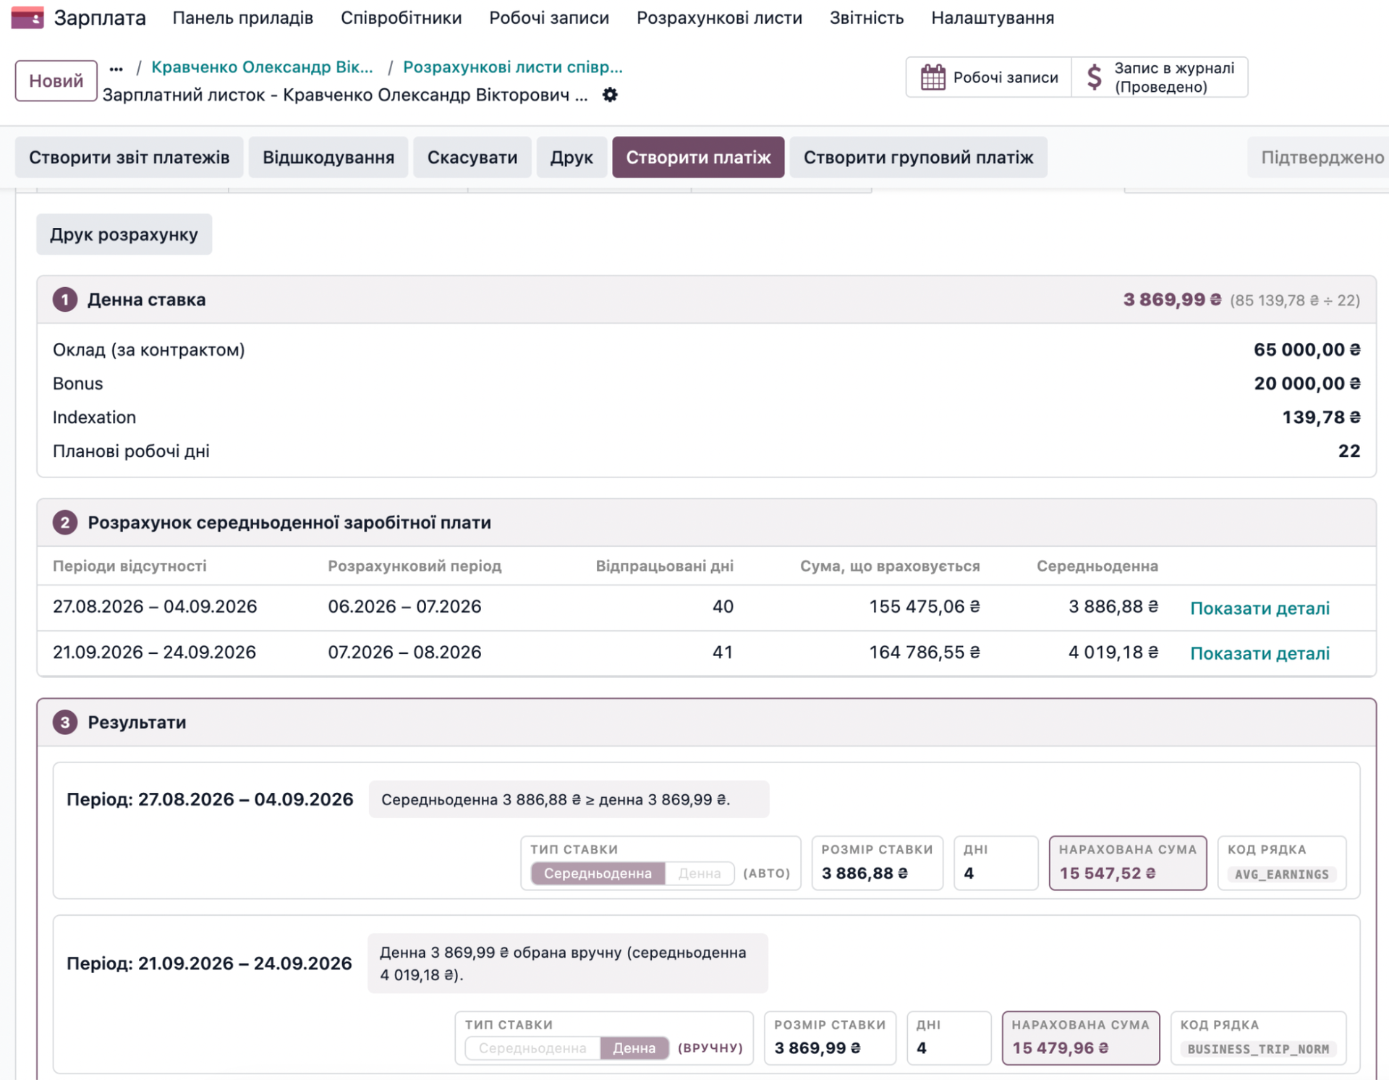Open Панель приладів menu
The width and height of the screenshot is (1389, 1080).
coord(242,17)
